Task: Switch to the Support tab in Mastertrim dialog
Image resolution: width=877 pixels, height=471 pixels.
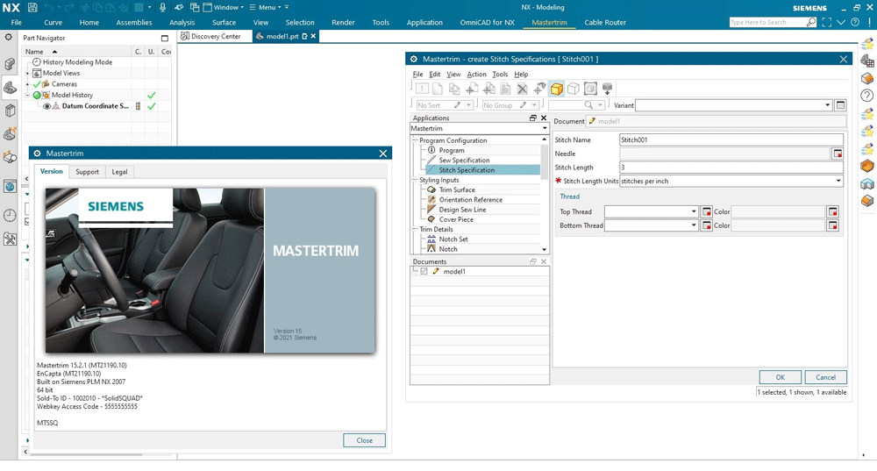Action: point(87,172)
